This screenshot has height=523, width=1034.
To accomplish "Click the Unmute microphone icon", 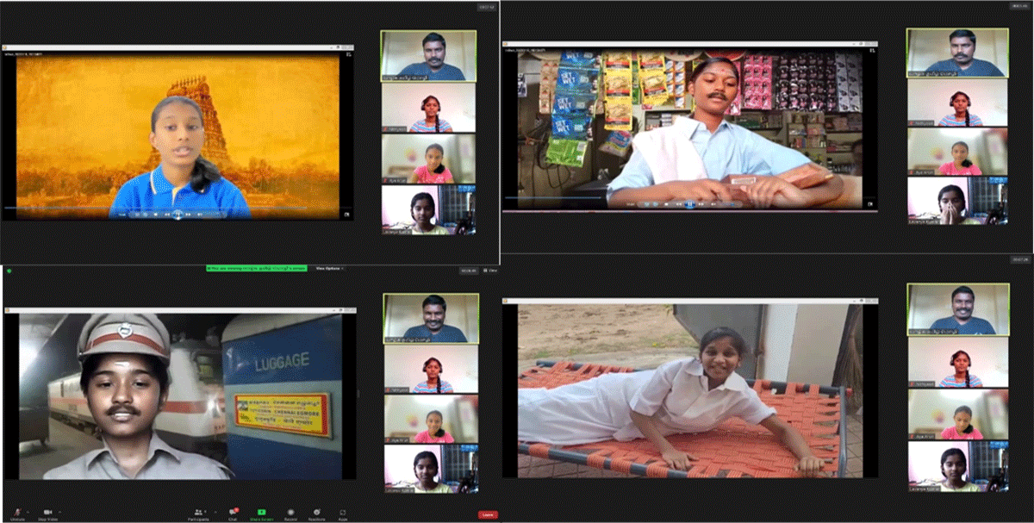I will coord(16,512).
